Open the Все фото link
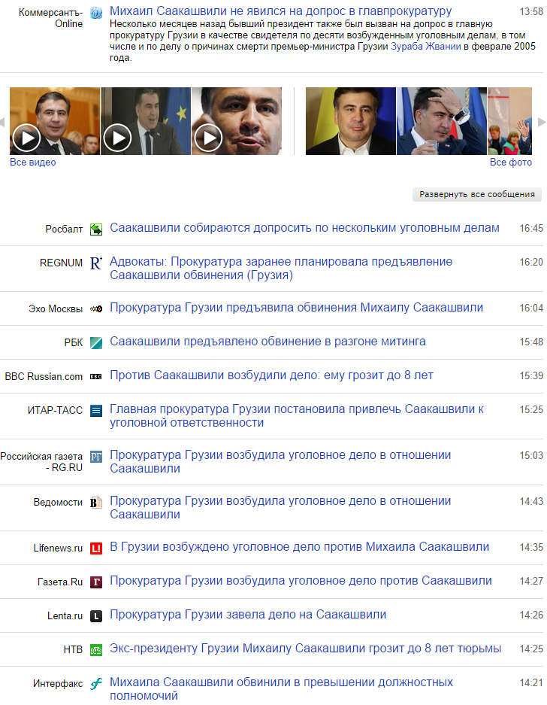This screenshot has width=547, height=705. [x=511, y=163]
